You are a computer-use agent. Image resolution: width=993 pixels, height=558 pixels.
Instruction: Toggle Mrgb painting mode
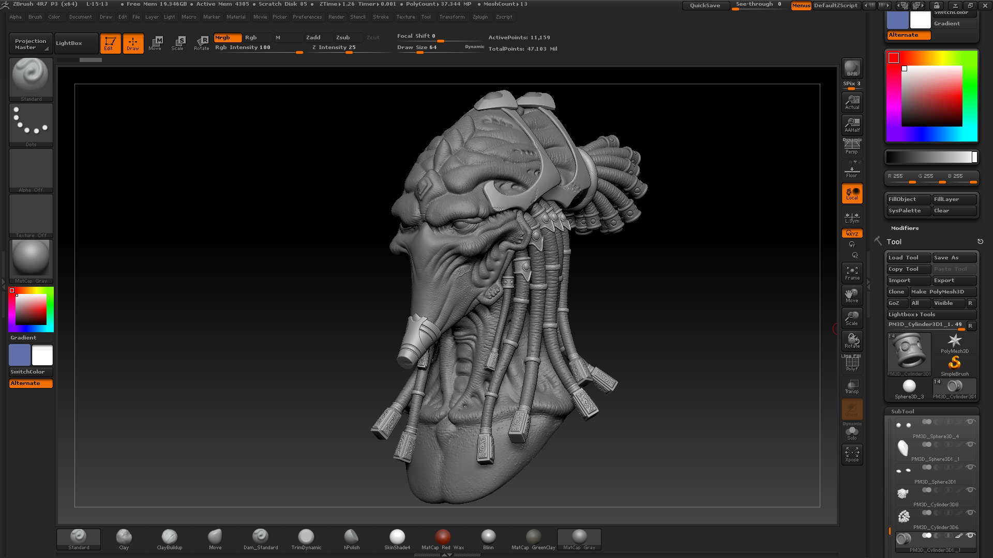click(228, 38)
